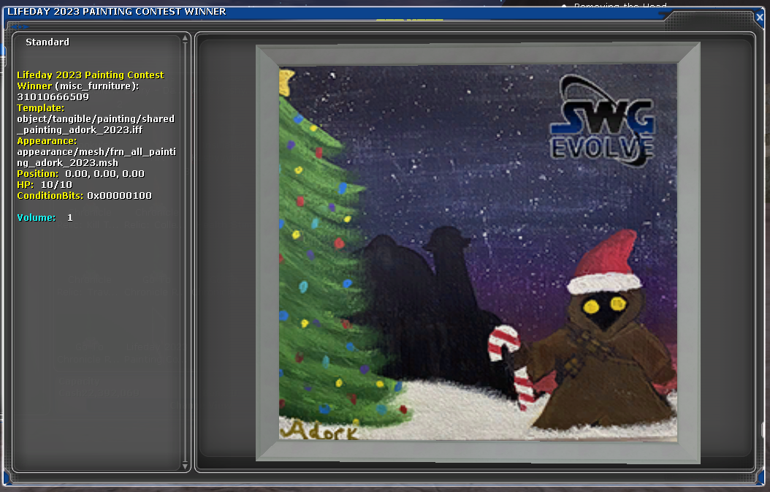
Task: Click the item name 'Lifeday 2023 Painting Contest Winner'
Action: 91,80
